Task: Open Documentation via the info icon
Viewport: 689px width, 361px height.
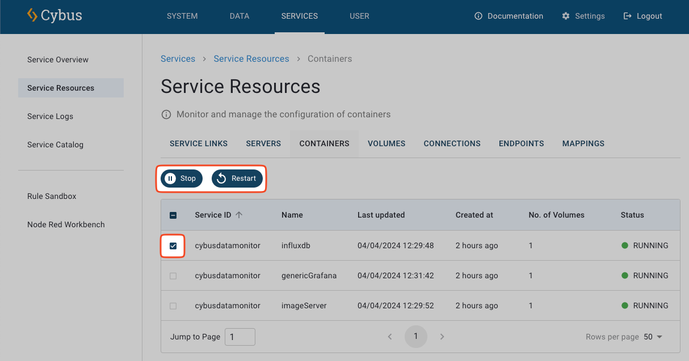Action: (x=478, y=16)
